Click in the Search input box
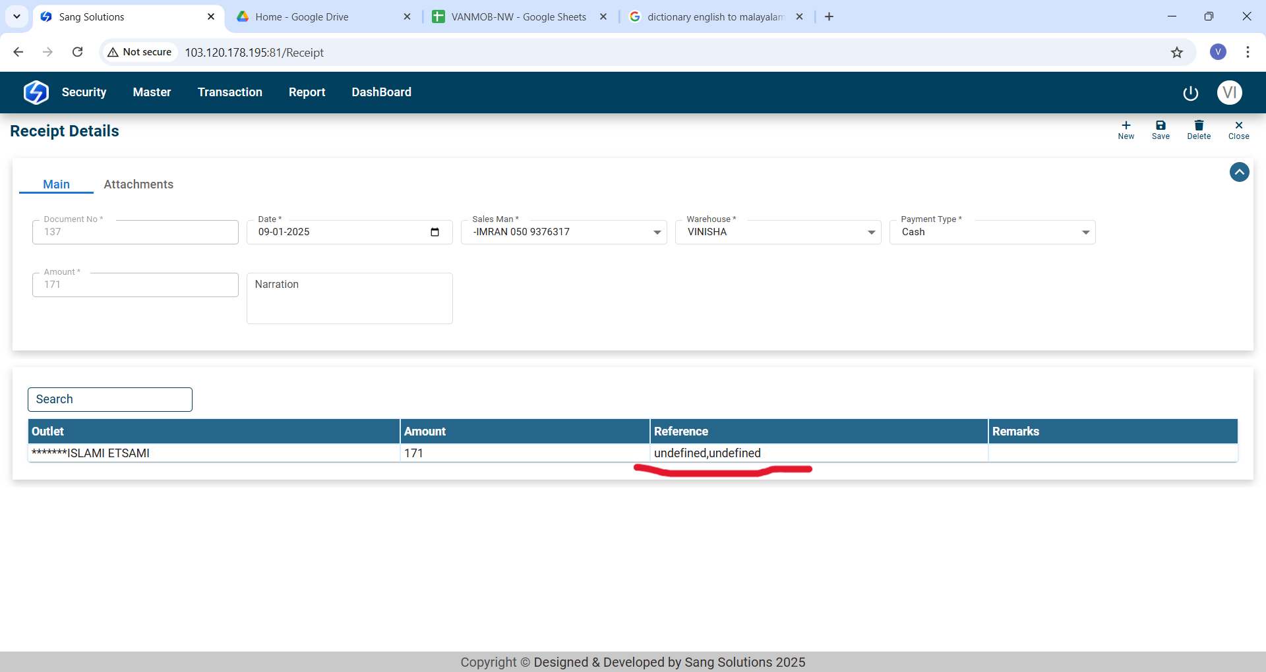The image size is (1266, 672). coord(110,399)
